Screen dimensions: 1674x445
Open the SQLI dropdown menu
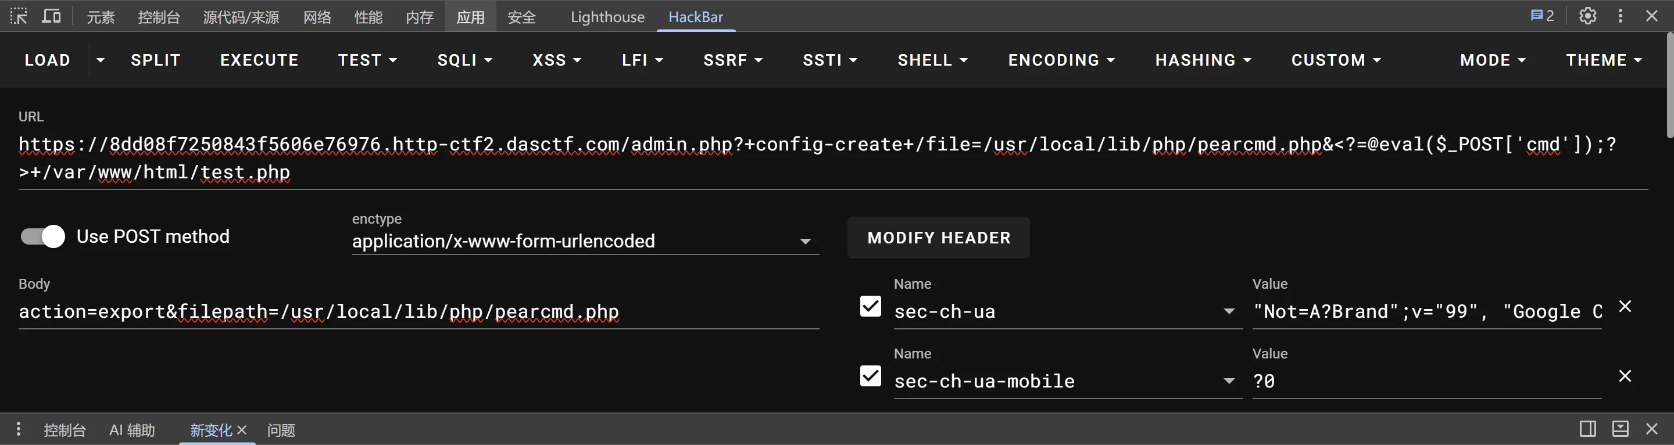pyautogui.click(x=464, y=60)
